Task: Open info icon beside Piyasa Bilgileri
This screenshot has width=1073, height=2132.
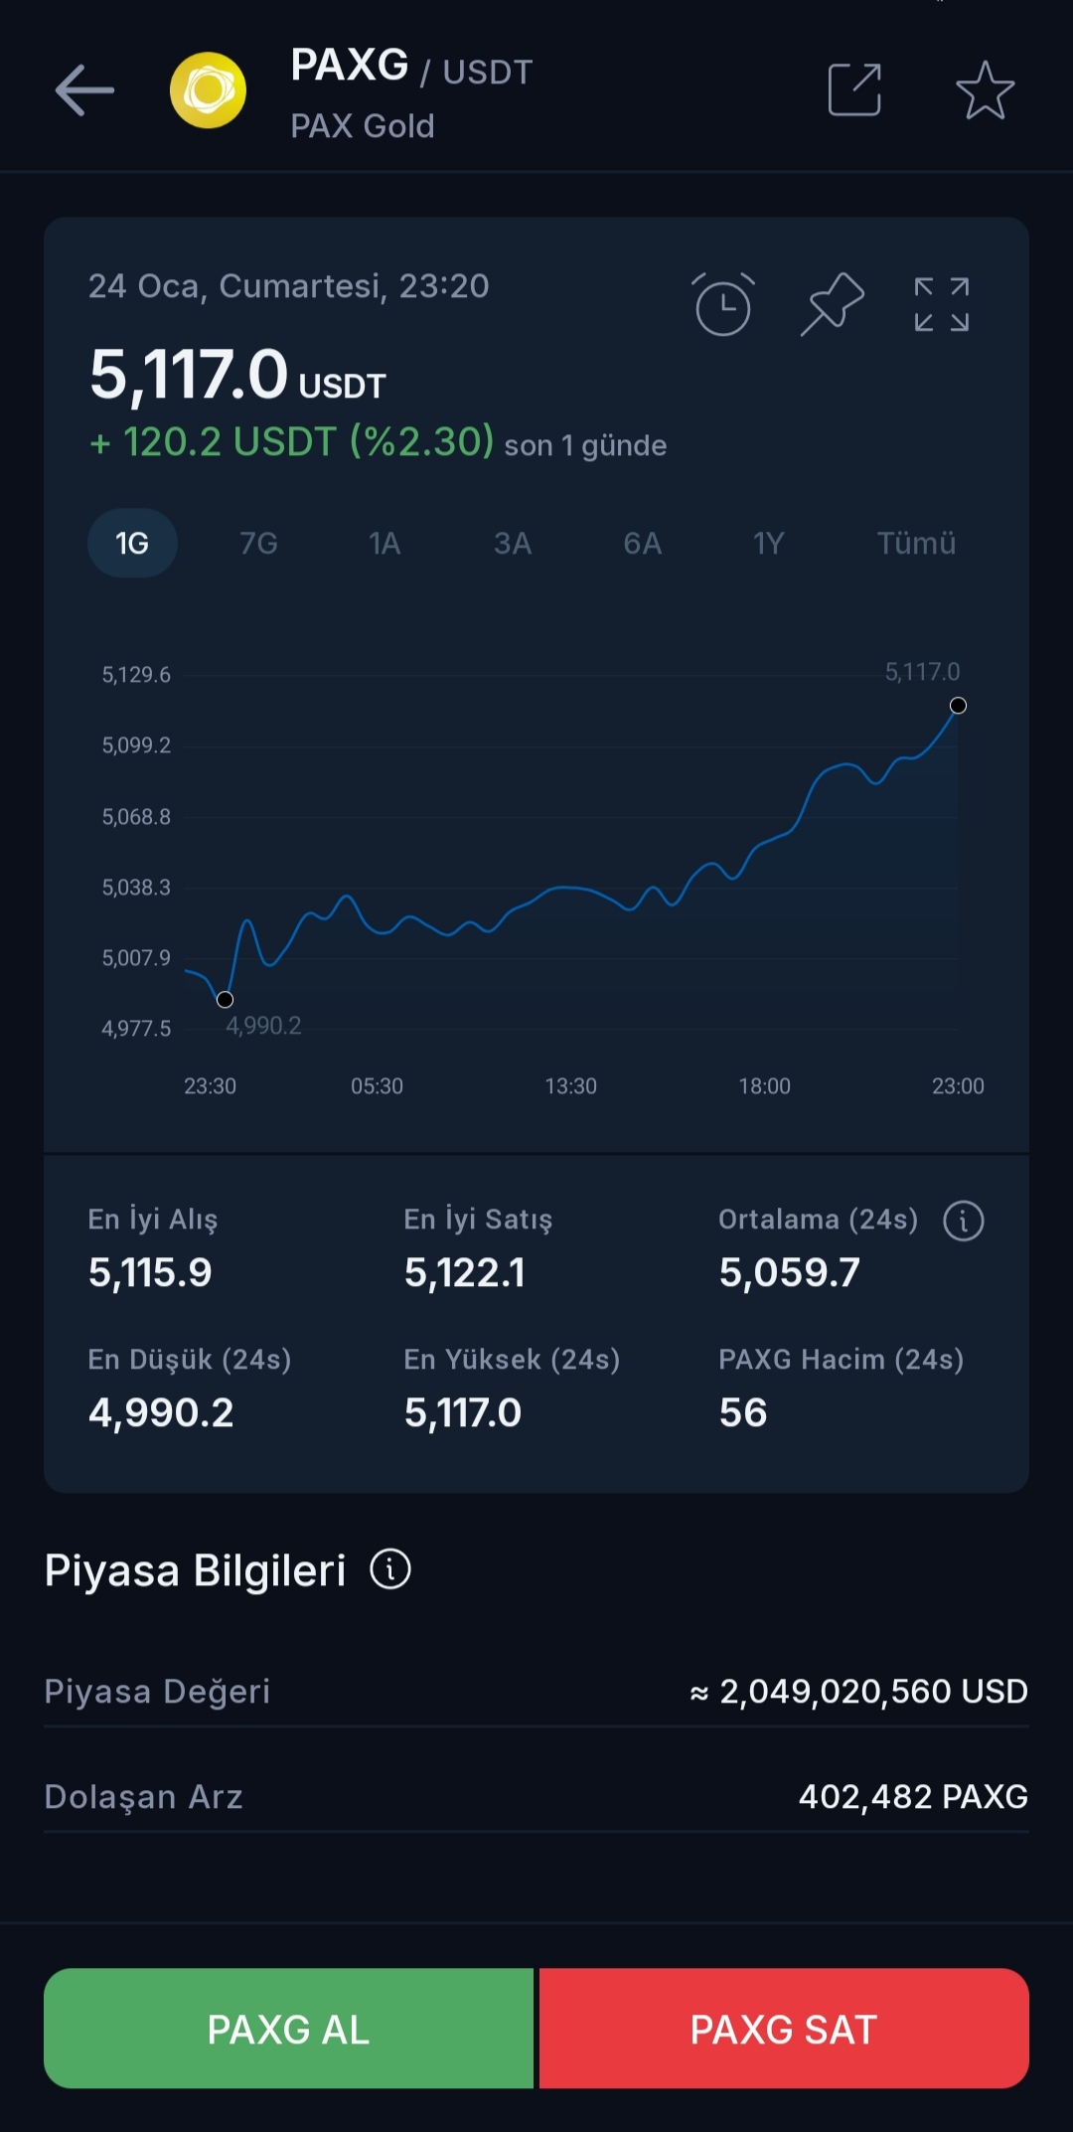Action: pyautogui.click(x=390, y=1569)
